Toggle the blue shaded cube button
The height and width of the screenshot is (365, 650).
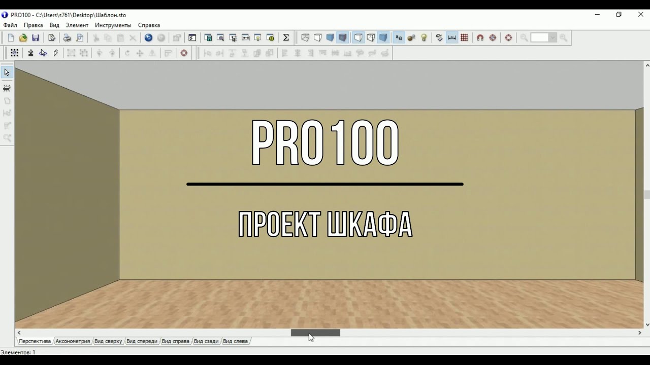tap(383, 38)
